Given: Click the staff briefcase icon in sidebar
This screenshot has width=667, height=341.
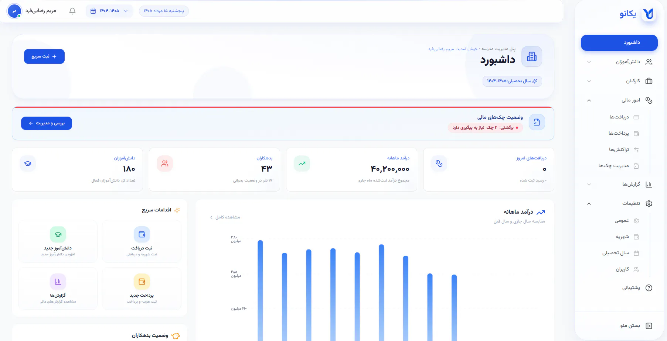Looking at the screenshot, I should tap(649, 81).
